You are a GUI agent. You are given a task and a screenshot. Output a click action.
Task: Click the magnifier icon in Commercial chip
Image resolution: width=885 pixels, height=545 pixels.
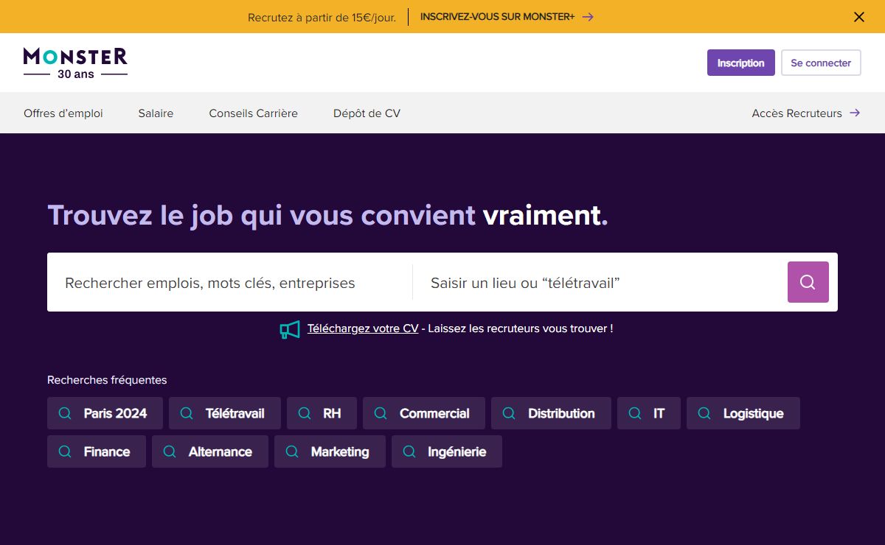point(381,413)
